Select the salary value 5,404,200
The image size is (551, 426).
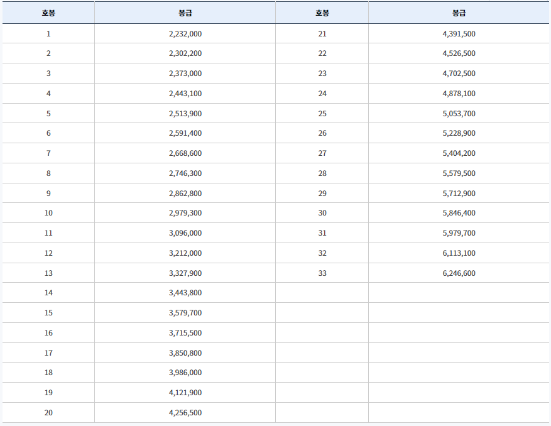[459, 153]
